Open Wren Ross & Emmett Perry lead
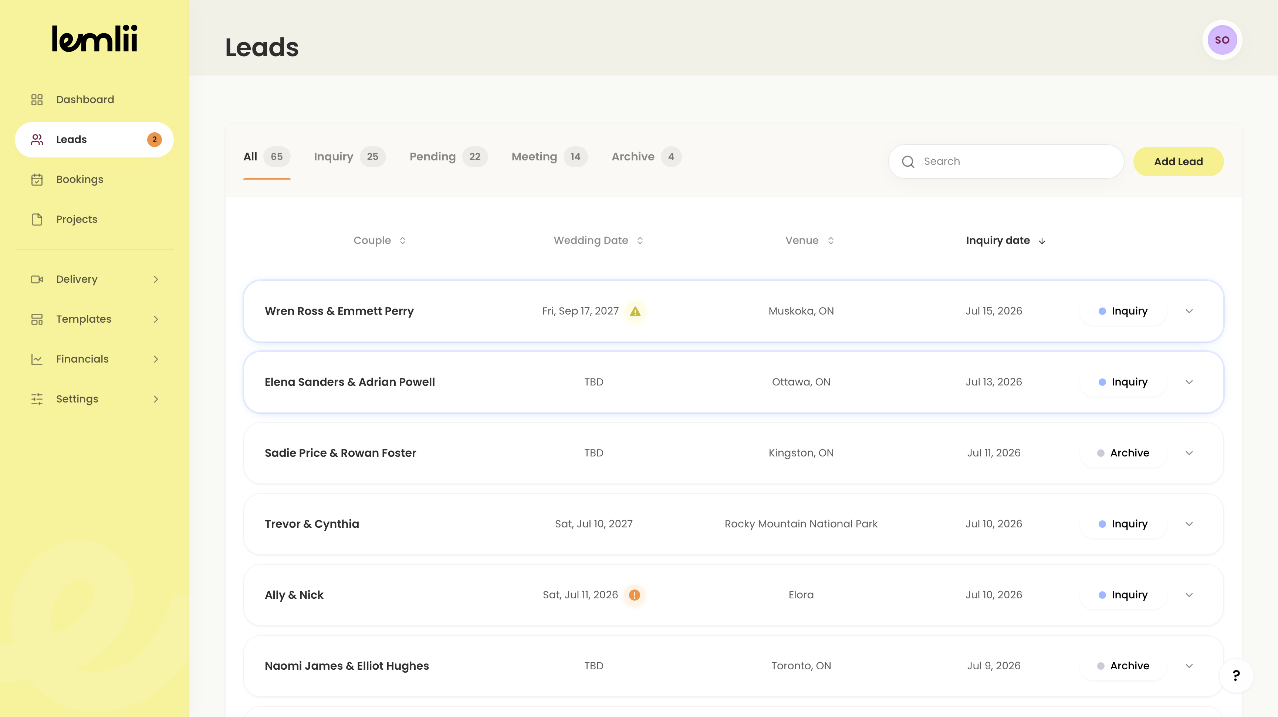The image size is (1278, 717). pyautogui.click(x=339, y=312)
